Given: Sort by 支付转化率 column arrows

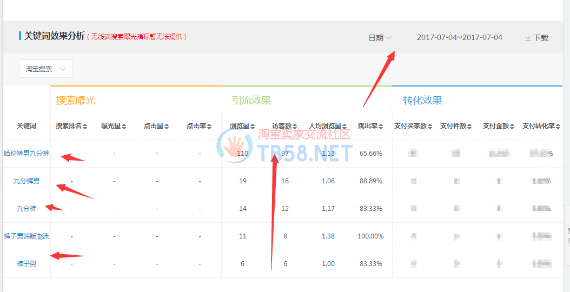Looking at the screenshot, I should (x=559, y=127).
